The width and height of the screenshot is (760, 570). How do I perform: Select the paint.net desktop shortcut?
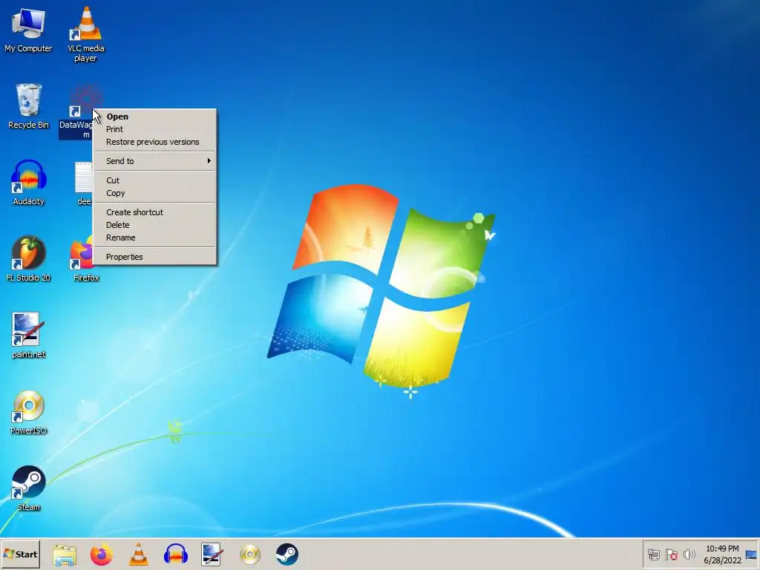coord(28,335)
